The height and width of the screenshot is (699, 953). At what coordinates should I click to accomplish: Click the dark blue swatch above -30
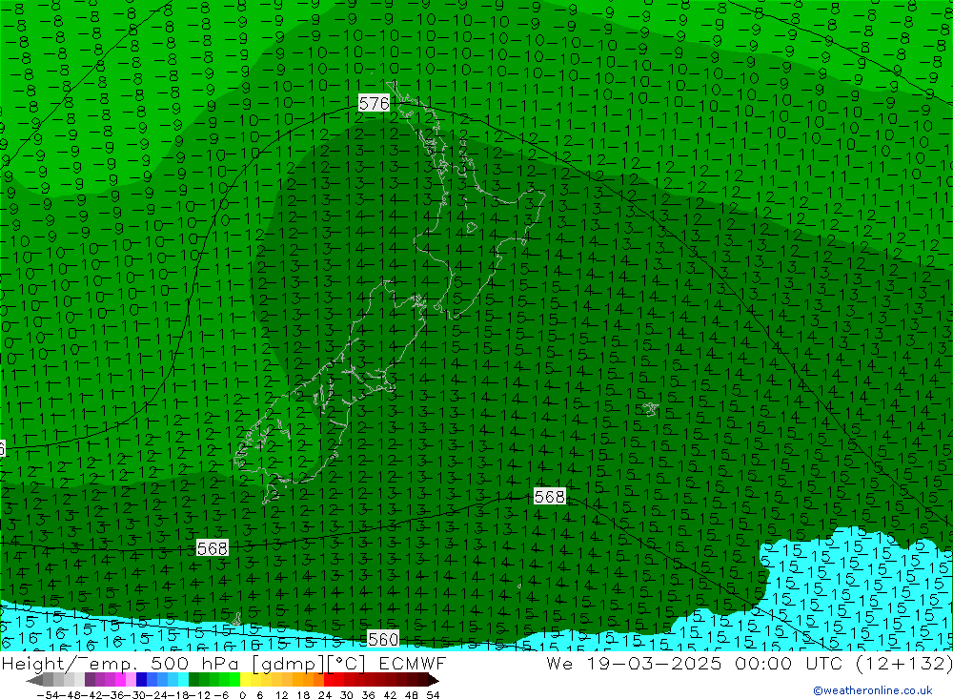141,680
